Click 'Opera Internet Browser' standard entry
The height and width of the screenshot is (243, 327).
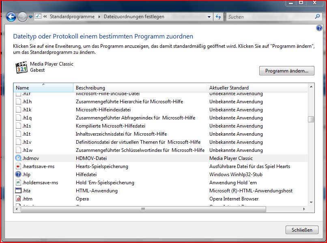pos(234,199)
